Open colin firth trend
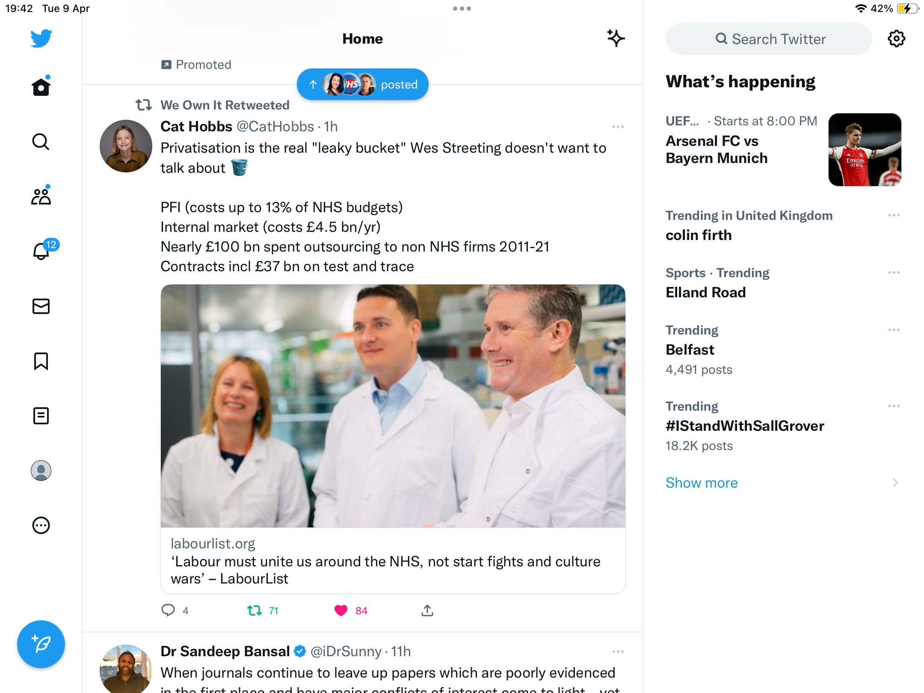Screen dimensions: 924x693 [x=699, y=235]
